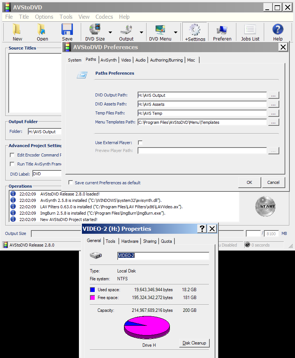Viewport: 295px width, 358px height.
Task: Open the Hardware tab in Properties
Action: (130, 241)
